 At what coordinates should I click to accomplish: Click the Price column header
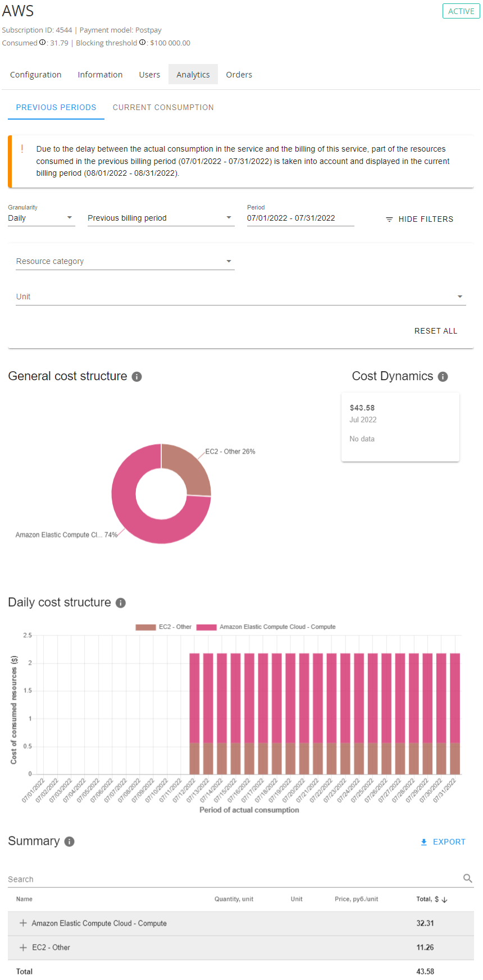(x=357, y=900)
